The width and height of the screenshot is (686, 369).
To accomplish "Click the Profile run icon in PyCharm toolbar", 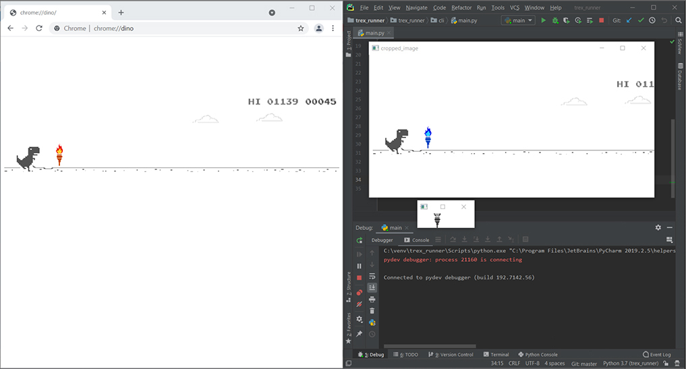I will click(x=578, y=20).
